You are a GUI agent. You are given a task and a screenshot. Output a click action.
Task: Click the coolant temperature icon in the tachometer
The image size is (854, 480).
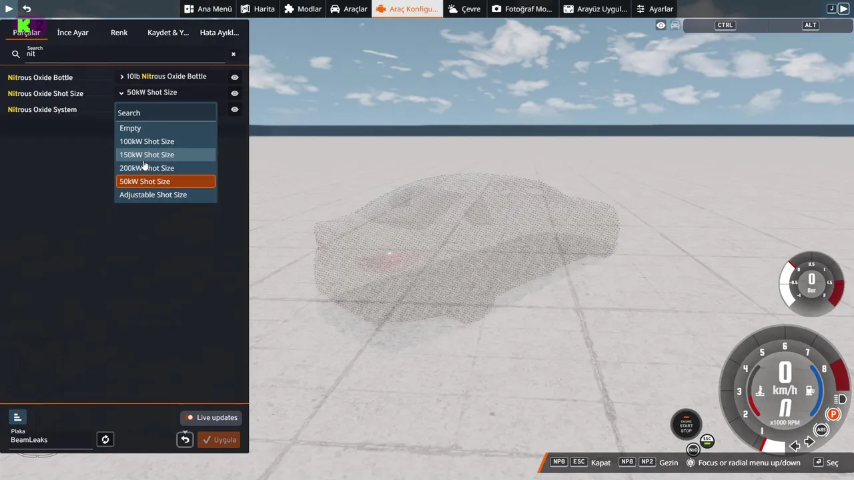759,391
